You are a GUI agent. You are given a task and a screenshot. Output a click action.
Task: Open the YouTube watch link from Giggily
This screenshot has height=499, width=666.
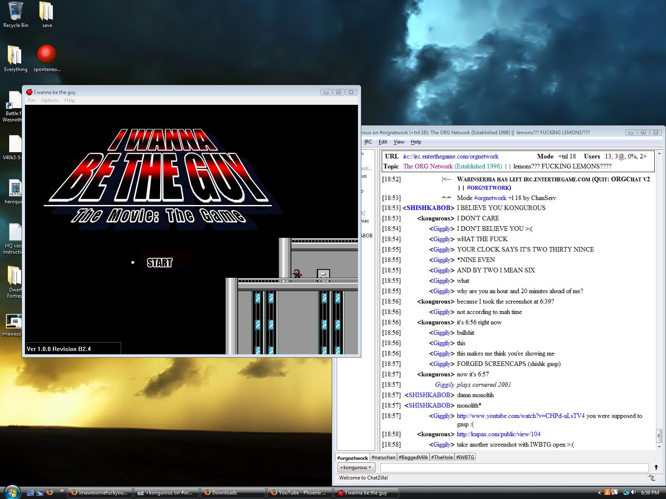pos(521,416)
